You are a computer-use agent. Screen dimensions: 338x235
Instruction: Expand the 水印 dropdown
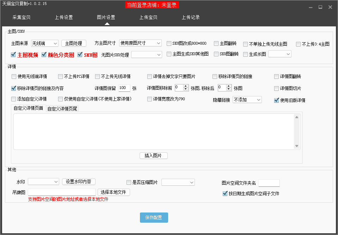(43, 182)
